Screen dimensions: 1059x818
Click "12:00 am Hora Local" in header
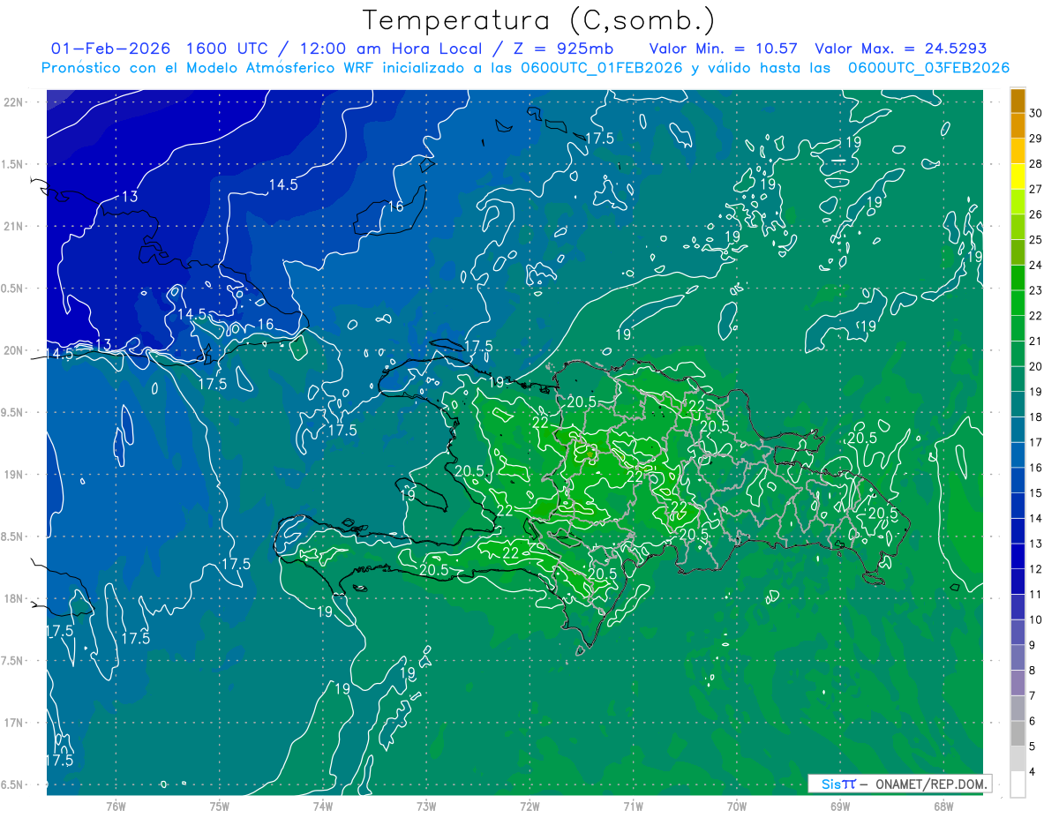tap(394, 49)
